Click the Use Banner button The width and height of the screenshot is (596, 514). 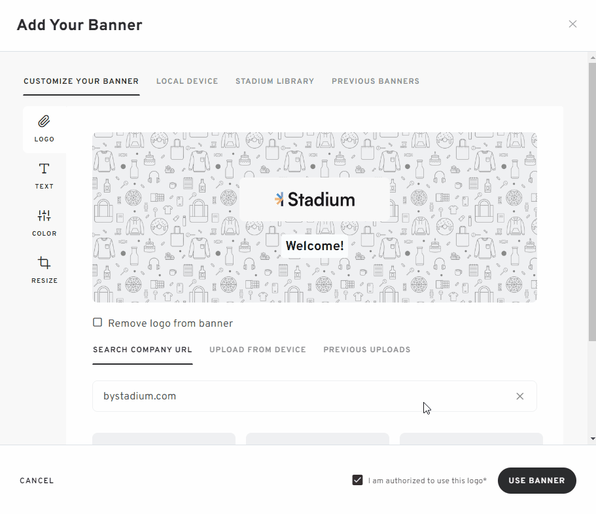tap(536, 481)
